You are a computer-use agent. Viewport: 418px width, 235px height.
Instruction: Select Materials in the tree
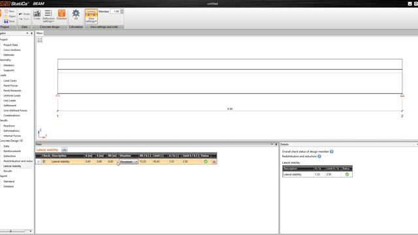[9, 55]
